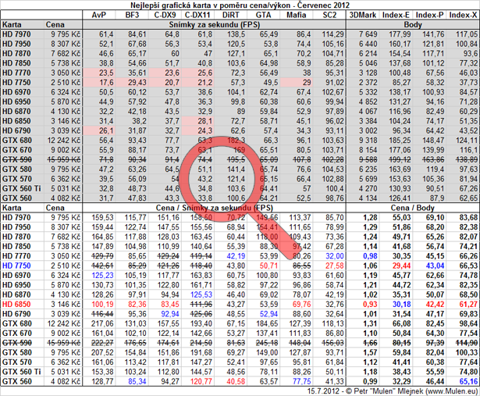Select the Mafia column header

(x=297, y=15)
